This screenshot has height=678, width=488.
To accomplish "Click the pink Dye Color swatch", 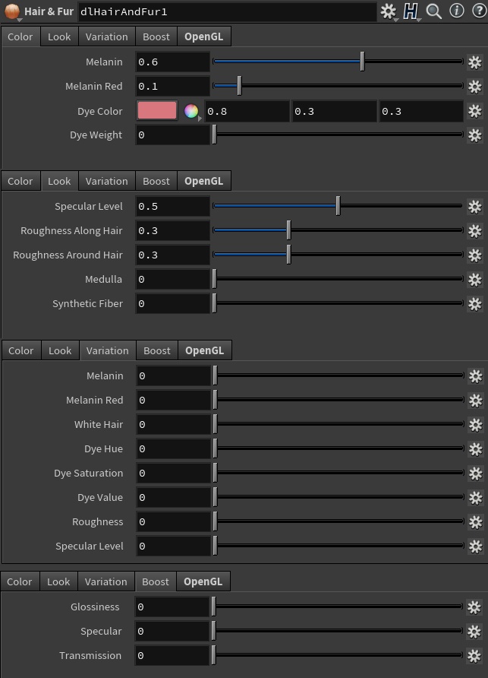I will pyautogui.click(x=157, y=111).
